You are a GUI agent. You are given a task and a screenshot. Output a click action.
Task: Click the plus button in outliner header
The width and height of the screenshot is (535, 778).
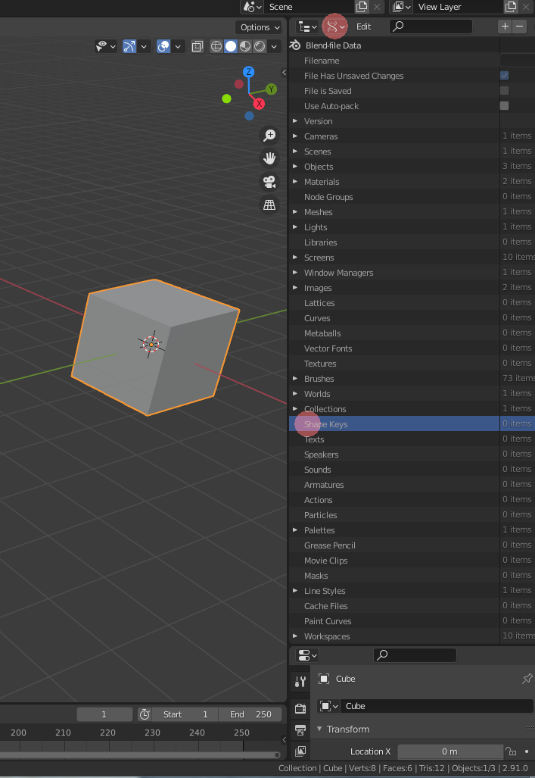click(x=505, y=27)
